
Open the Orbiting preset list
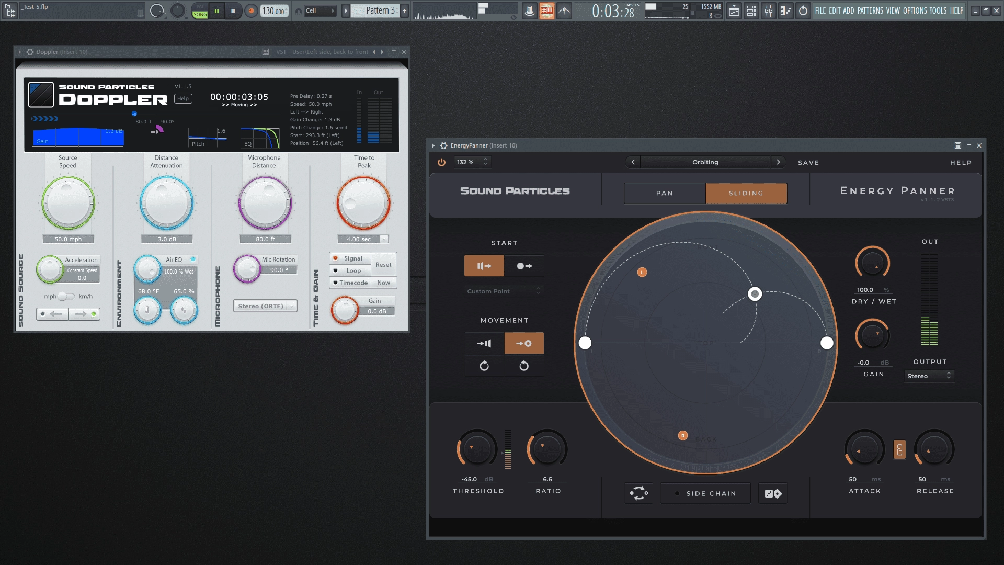click(x=705, y=162)
